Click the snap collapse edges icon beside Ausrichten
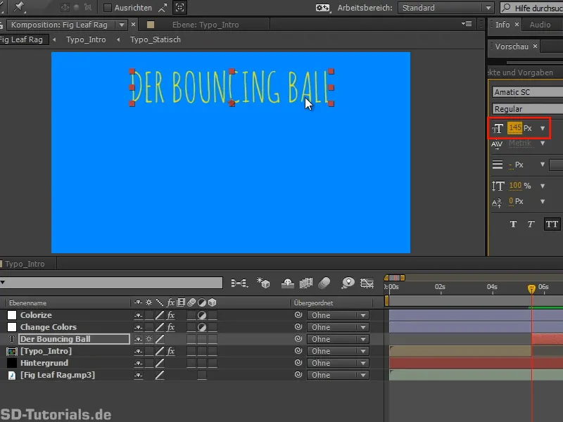Image resolution: width=563 pixels, height=422 pixels. click(x=163, y=8)
